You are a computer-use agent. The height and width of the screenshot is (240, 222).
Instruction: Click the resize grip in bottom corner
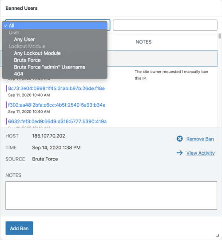(x=218, y=235)
